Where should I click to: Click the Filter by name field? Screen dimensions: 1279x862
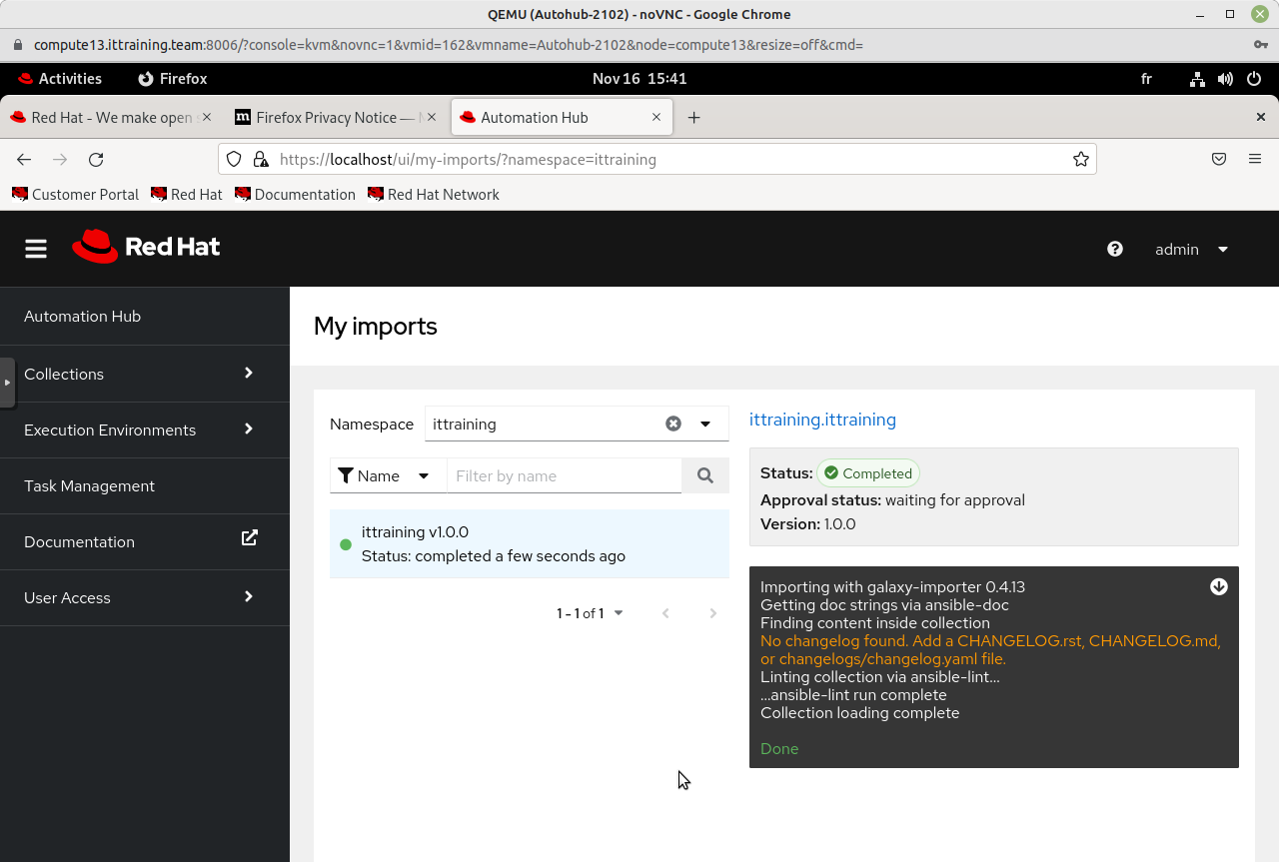(x=565, y=475)
